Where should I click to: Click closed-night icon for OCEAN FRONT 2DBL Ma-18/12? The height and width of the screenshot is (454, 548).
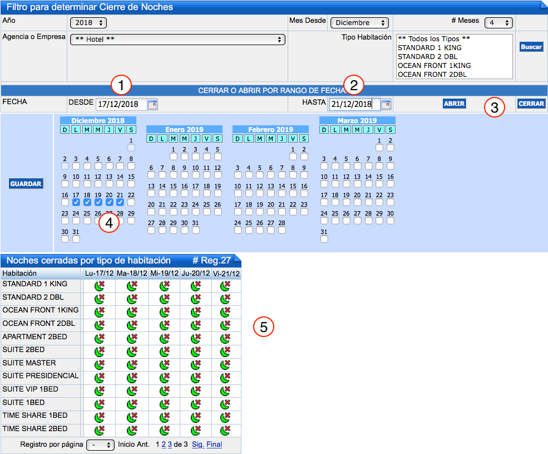click(132, 326)
